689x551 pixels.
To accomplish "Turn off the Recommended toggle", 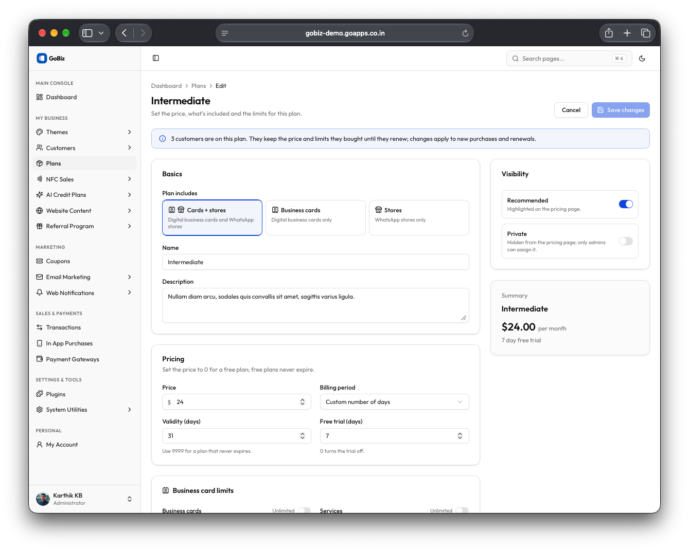I will point(626,204).
